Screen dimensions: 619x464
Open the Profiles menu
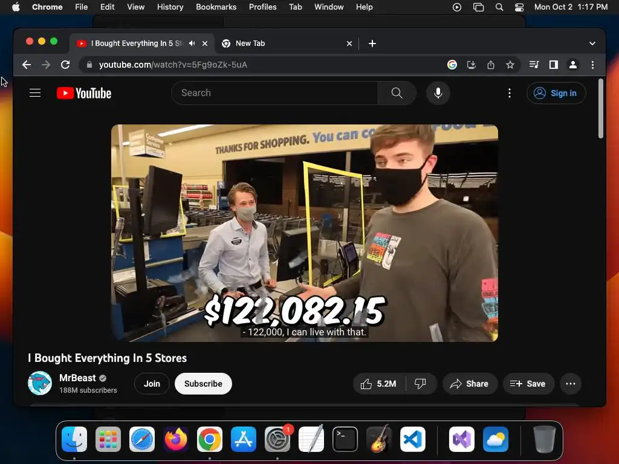pos(262,7)
